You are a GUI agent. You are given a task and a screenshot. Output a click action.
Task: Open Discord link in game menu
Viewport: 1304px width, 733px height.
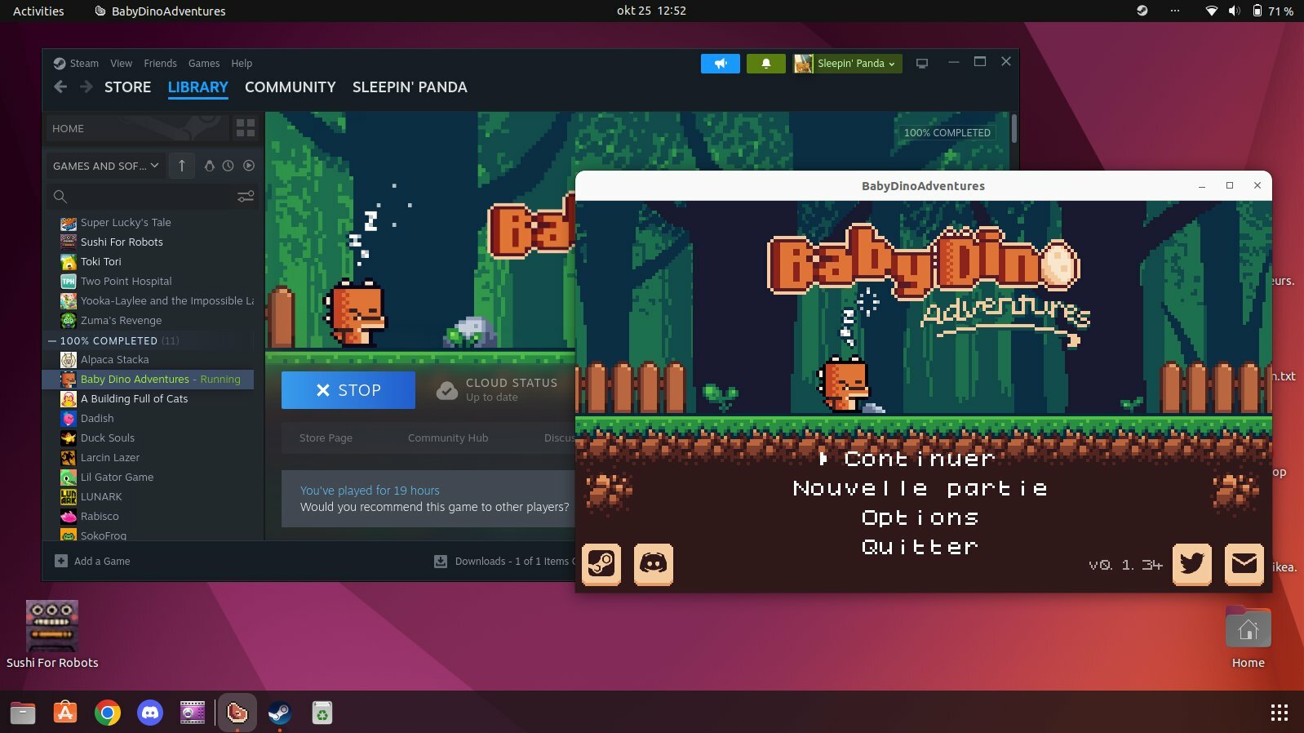coord(654,564)
